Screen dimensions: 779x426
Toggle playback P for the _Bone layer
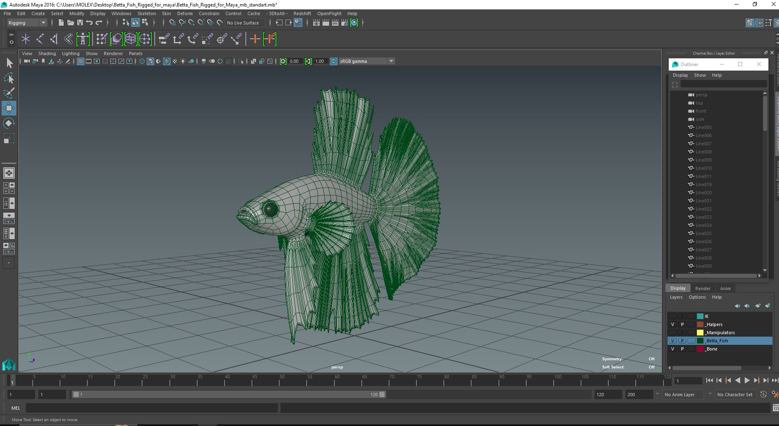pos(682,349)
